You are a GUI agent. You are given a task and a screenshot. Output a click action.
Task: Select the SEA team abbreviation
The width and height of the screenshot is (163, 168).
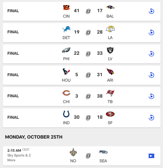103,161
